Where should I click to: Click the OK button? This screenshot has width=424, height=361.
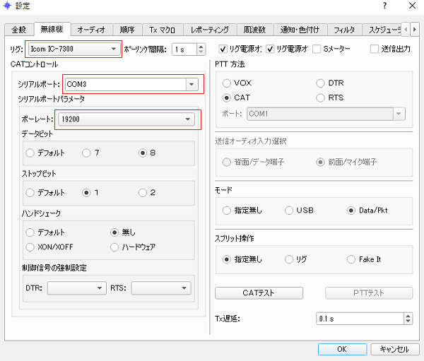(341, 349)
